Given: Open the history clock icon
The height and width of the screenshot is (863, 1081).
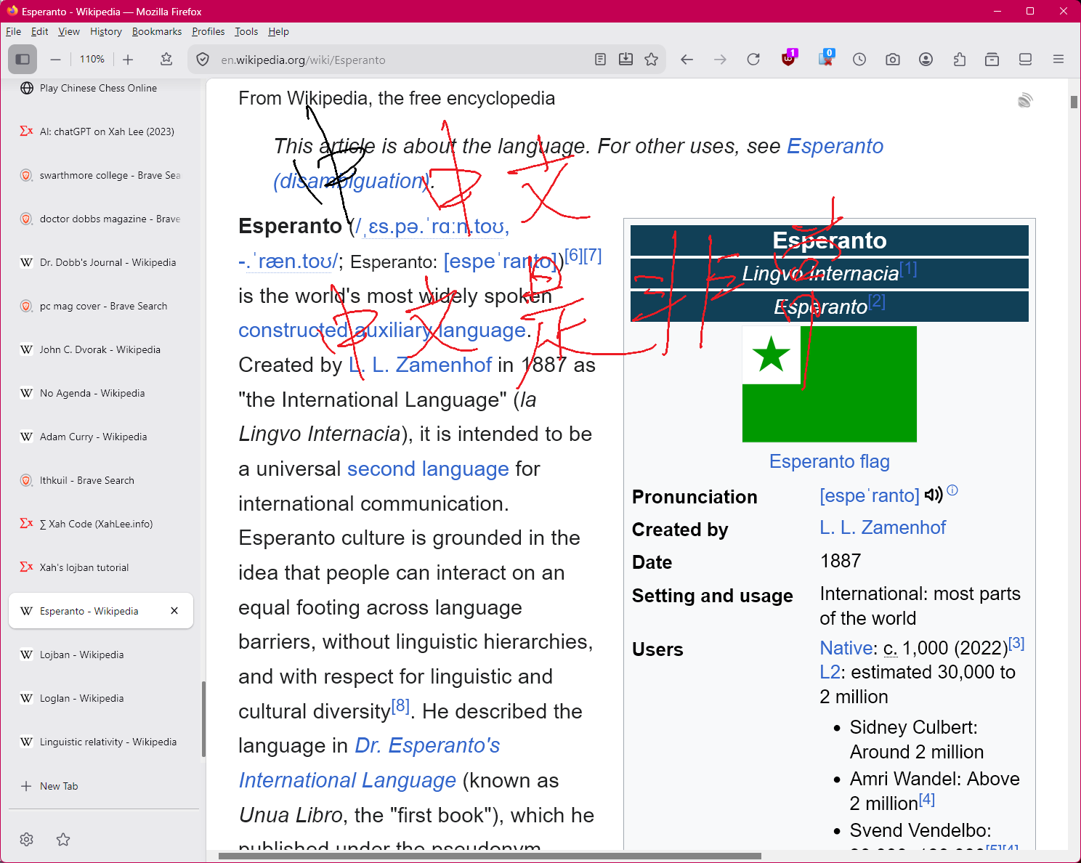Looking at the screenshot, I should tap(859, 60).
